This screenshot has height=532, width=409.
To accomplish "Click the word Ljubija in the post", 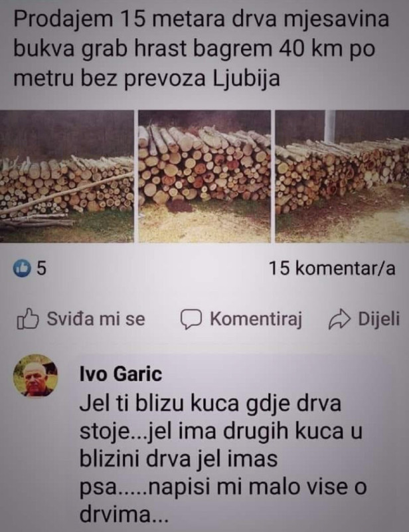I will point(246,79).
